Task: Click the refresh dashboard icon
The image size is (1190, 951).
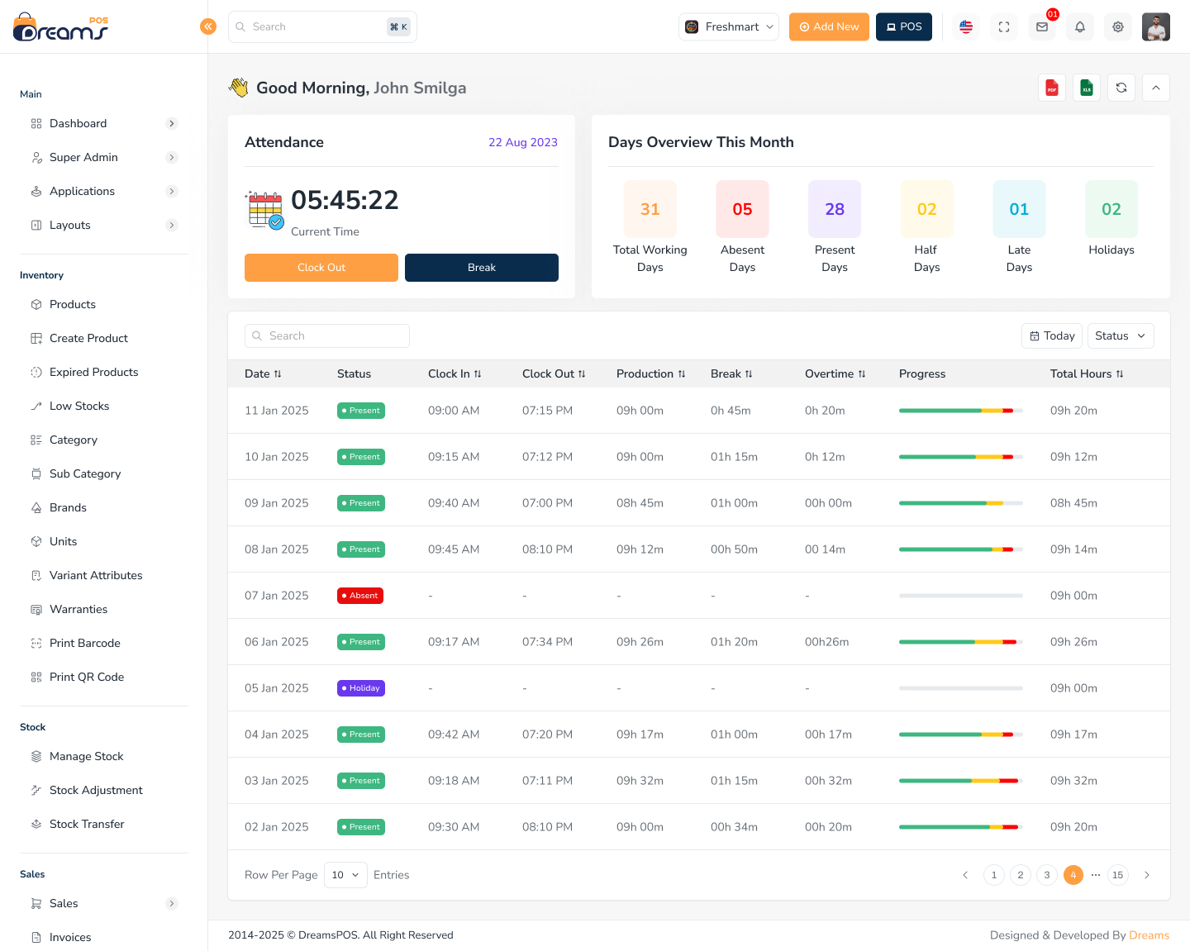Action: (1121, 88)
